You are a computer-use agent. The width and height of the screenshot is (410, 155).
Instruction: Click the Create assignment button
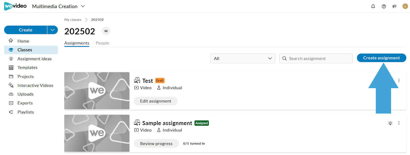pyautogui.click(x=382, y=58)
